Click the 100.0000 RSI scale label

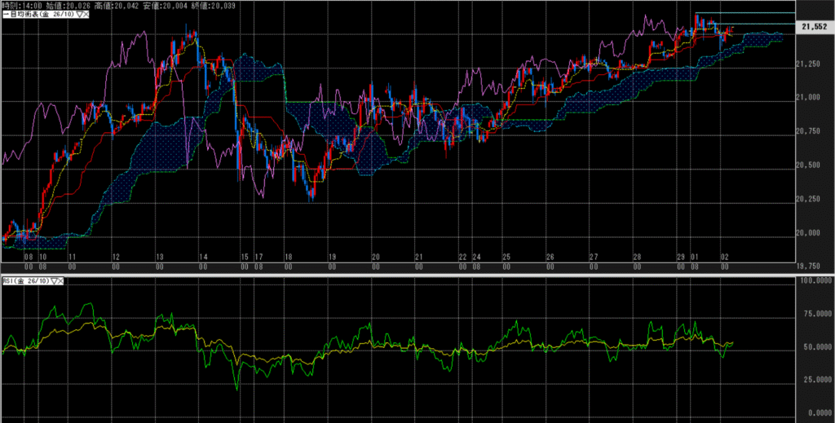click(x=815, y=280)
